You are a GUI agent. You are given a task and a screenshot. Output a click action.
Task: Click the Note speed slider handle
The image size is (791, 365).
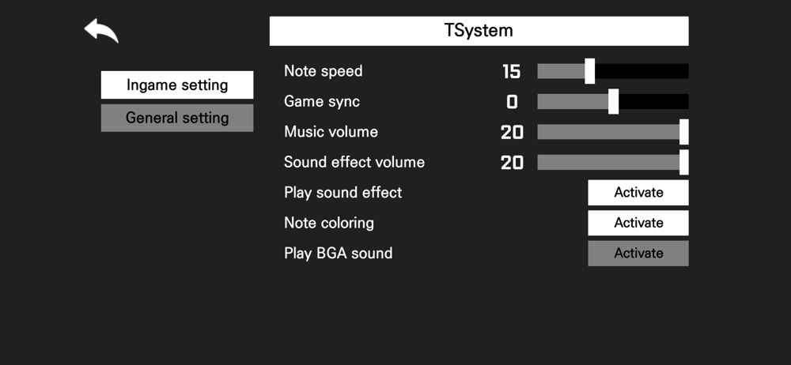[589, 71]
